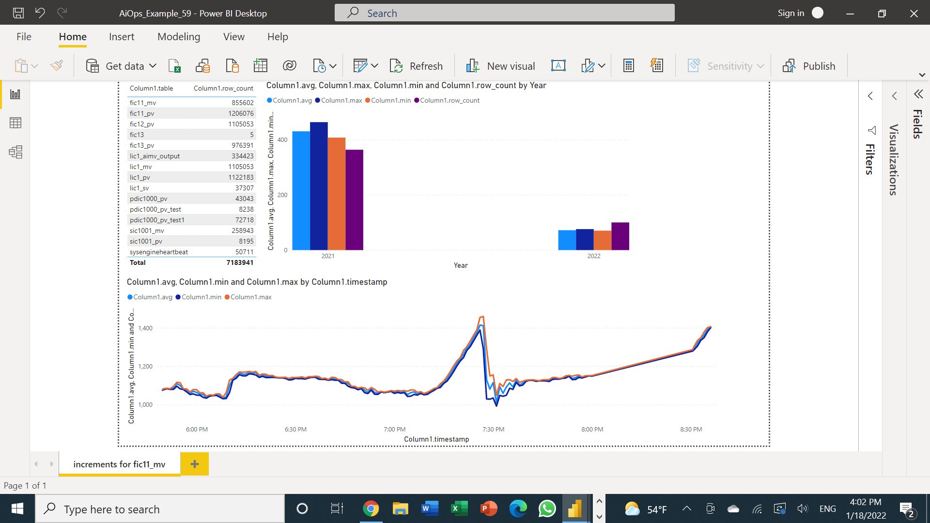This screenshot has height=523, width=930.
Task: Click the New visual button
Action: tap(501, 66)
